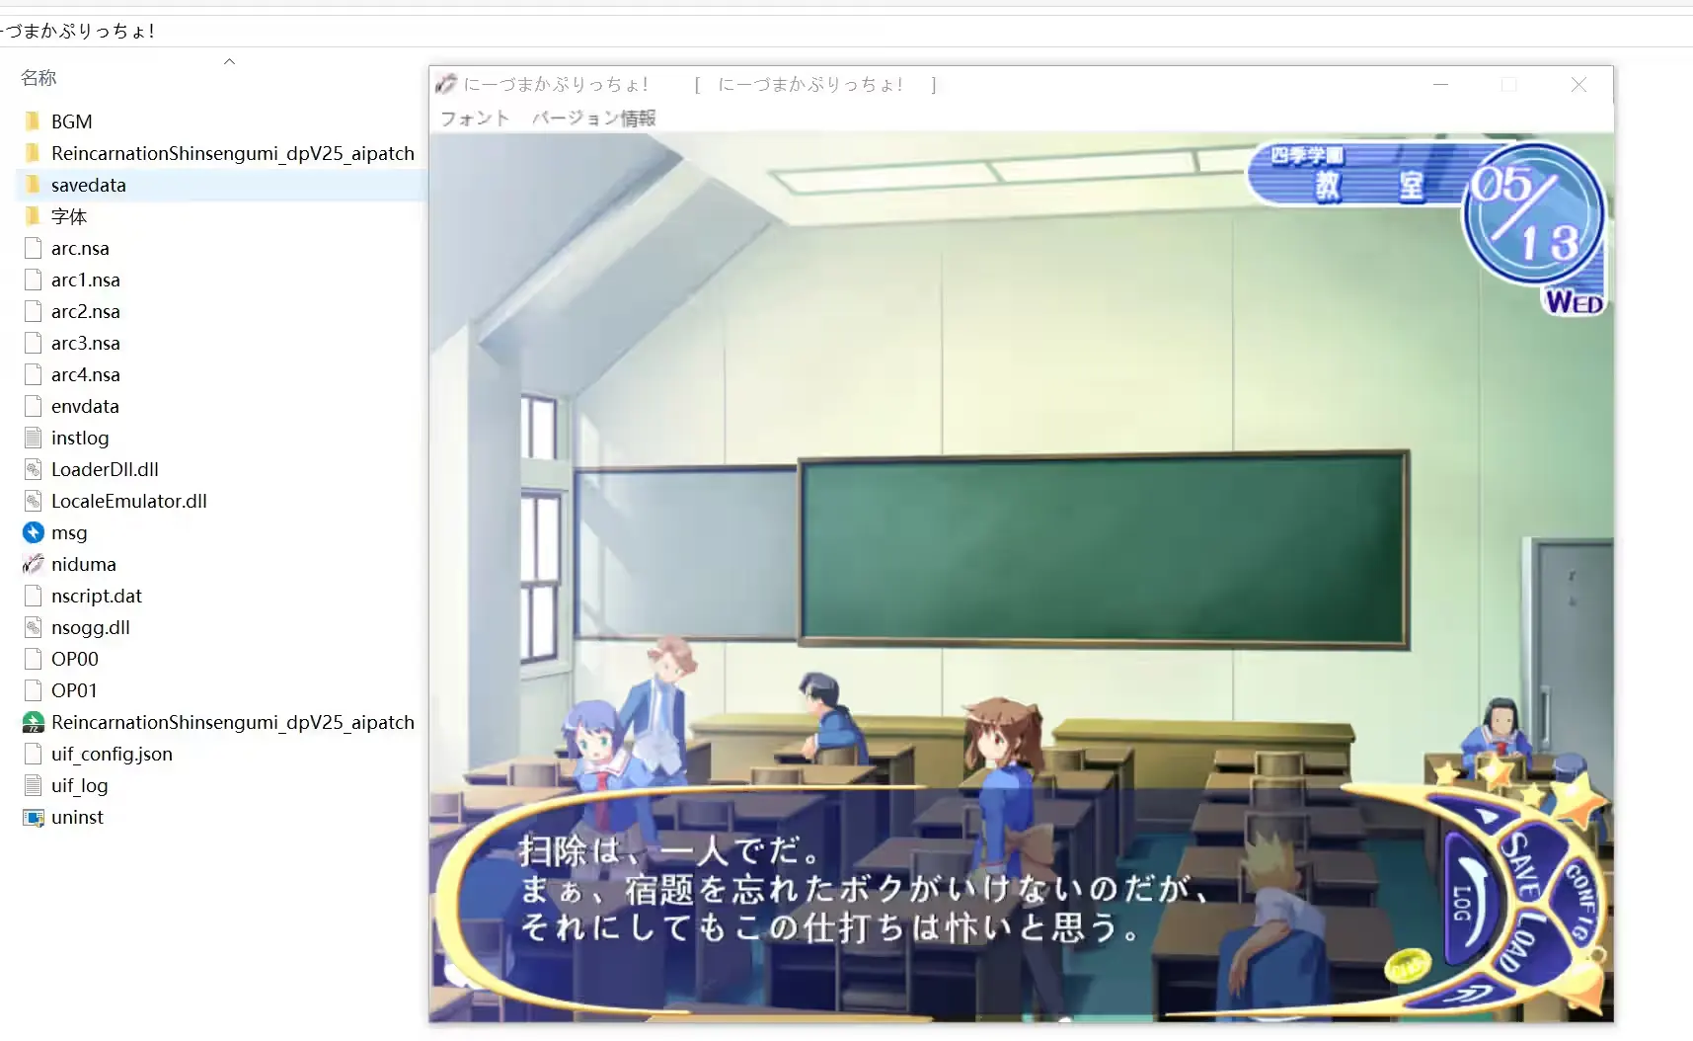Select the niduma executable icon

pyautogui.click(x=33, y=564)
